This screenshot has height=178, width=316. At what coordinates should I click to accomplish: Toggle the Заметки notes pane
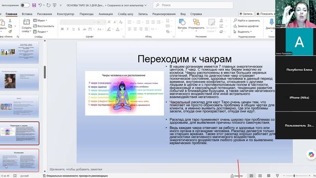(x=237, y=176)
